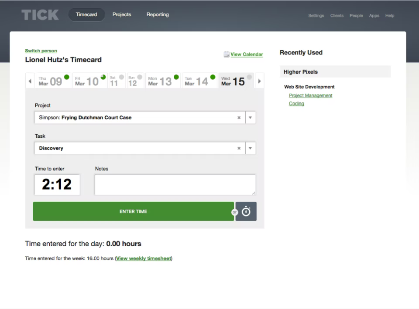Screen dimensions: 419x309
Task: Open the Simpson project combo box
Action: [145, 118]
